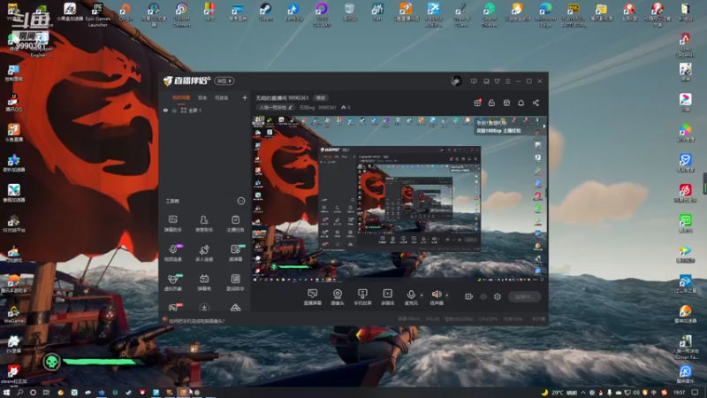Open the 弹幕助手 danmaku assistant tool
This screenshot has height=398, width=707.
tap(172, 224)
